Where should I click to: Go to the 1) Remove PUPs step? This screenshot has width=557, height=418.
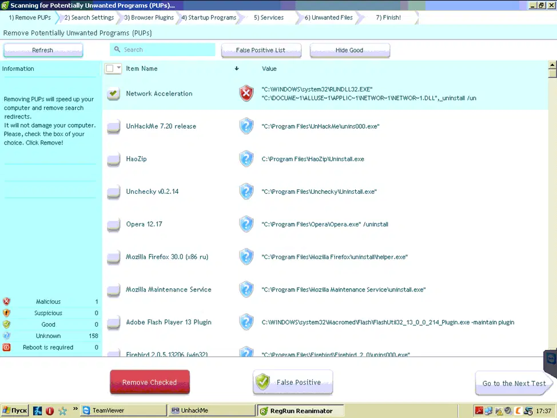(x=30, y=17)
